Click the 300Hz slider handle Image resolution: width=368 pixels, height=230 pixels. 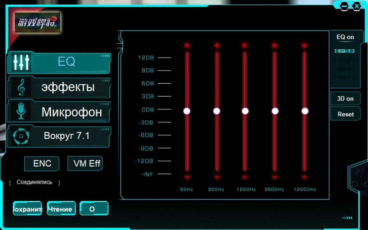217,111
